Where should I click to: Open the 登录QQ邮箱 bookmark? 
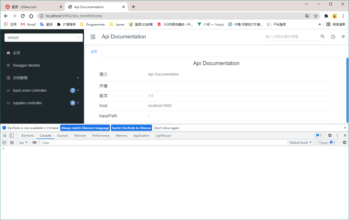141,24
